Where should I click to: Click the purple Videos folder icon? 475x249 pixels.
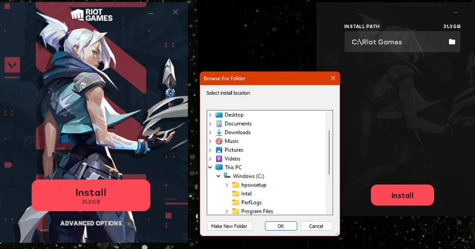219,158
